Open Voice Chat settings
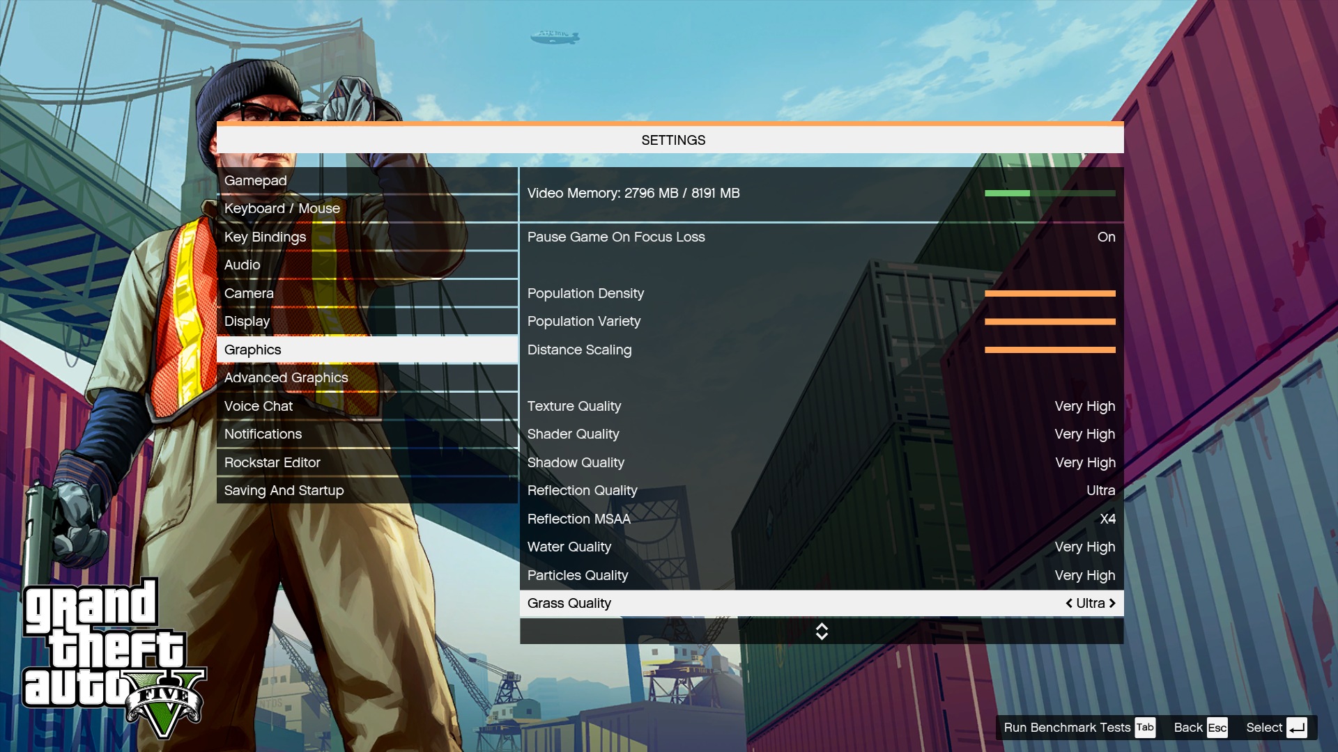Screen dimensions: 1338x752 pyautogui.click(x=257, y=405)
